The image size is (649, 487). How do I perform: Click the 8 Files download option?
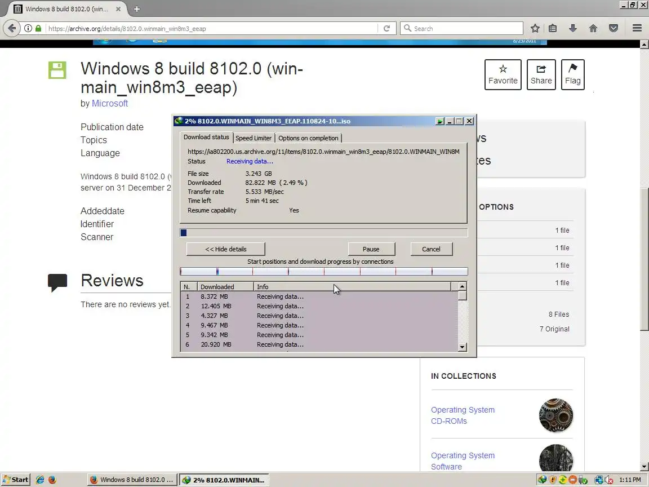pyautogui.click(x=559, y=315)
